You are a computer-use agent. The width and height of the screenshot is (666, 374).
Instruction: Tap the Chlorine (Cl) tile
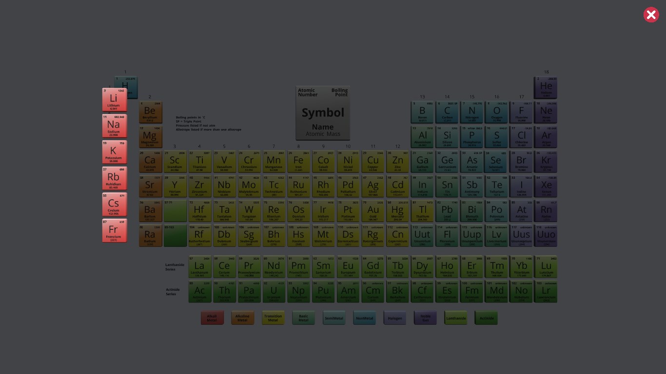coord(521,137)
